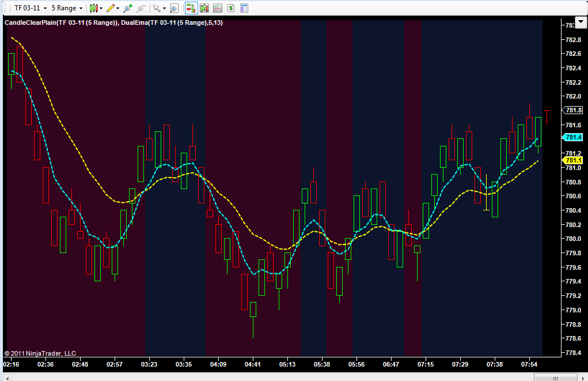Expand the drawing tools dropdown arrow
This screenshot has width=588, height=381.
coord(117,8)
